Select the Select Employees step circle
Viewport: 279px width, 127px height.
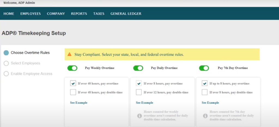pyautogui.click(x=6, y=63)
